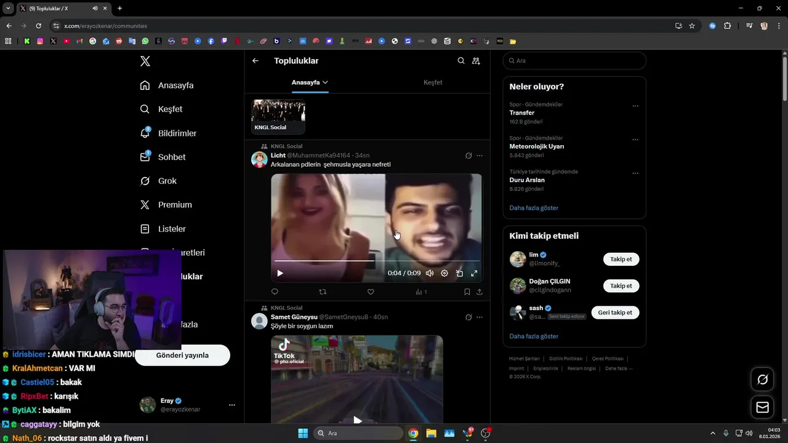Open Anasayfa in the left sidebar
Viewport: 788px width, 443px height.
[x=167, y=85]
